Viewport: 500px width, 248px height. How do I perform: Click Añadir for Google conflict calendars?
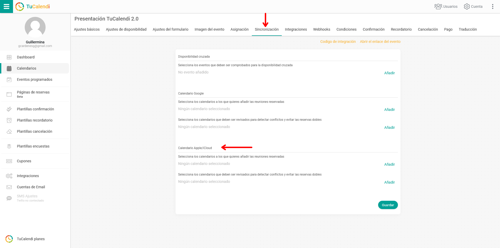tap(390, 128)
